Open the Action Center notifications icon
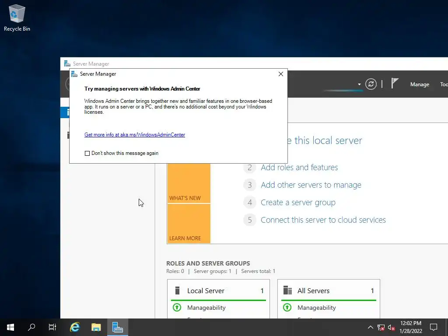448x336 pixels. (434, 327)
